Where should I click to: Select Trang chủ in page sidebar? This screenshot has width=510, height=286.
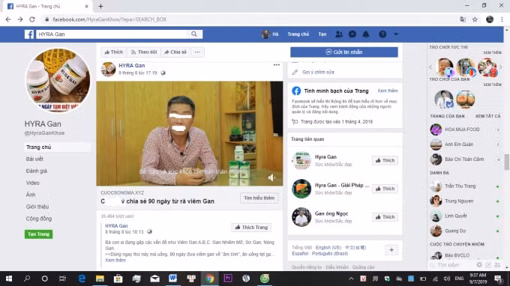tap(58, 147)
